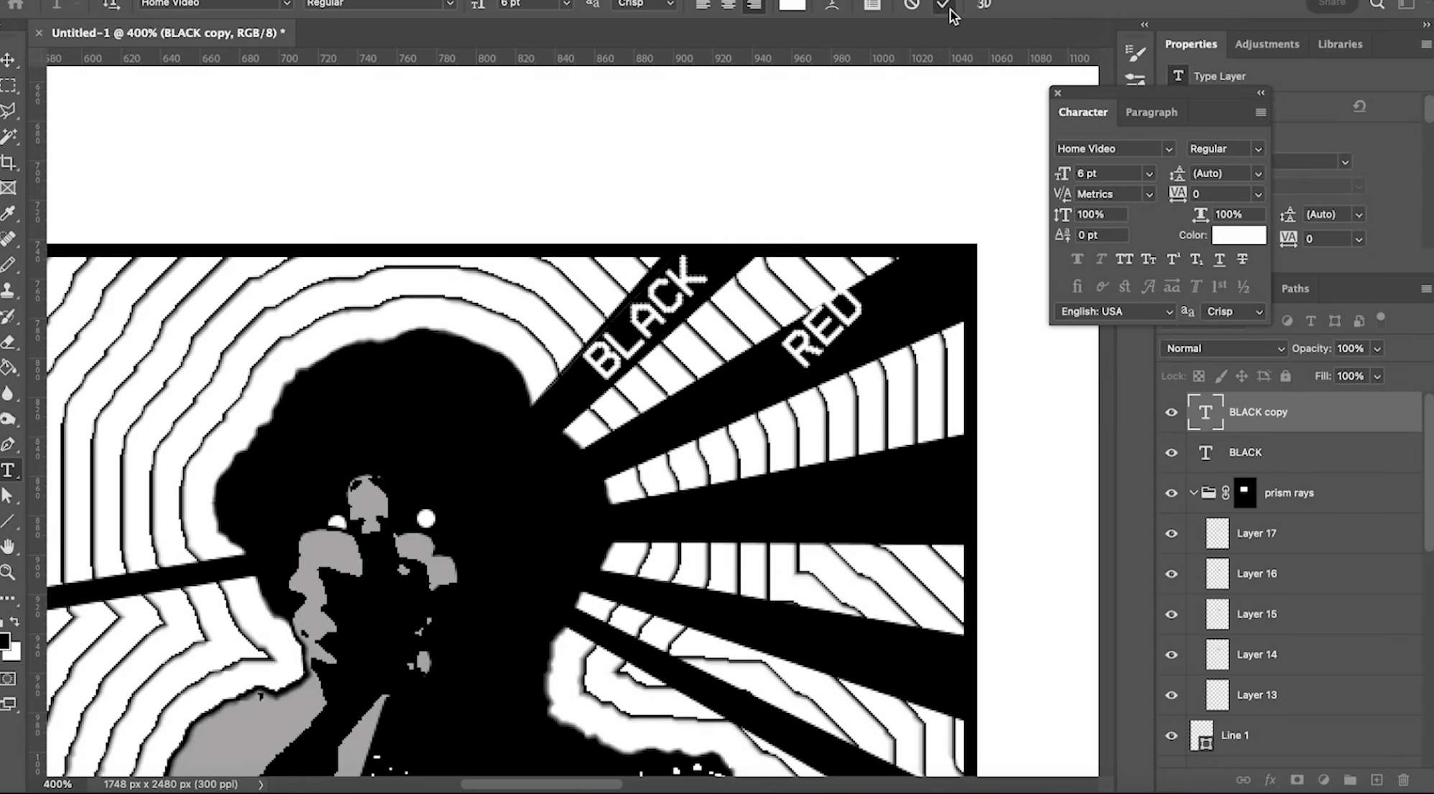This screenshot has height=794, width=1434.
Task: Open the Metrics kerning dropdown
Action: pos(1148,195)
